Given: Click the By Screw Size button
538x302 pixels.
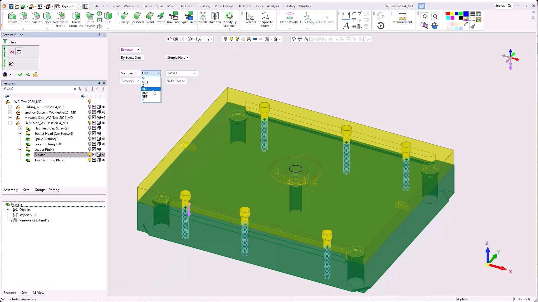Looking at the screenshot, I should pyautogui.click(x=131, y=58).
